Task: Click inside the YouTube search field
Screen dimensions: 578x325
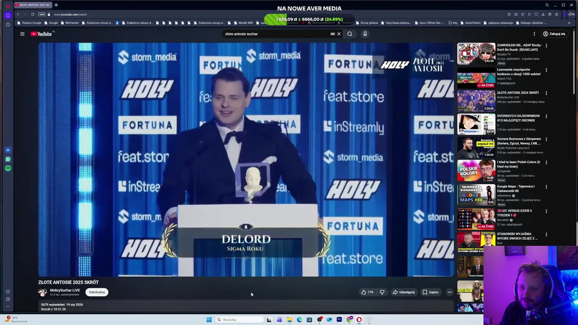Action: [x=276, y=34]
